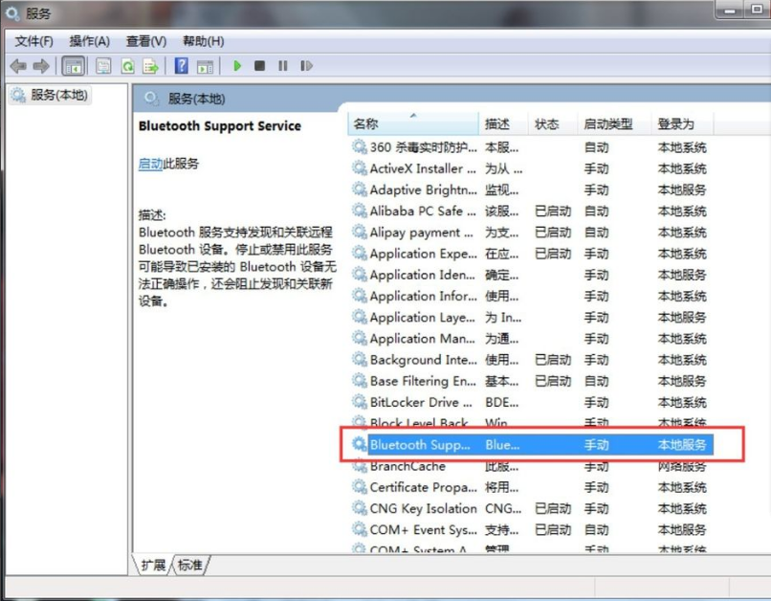771x601 pixels.
Task: Refresh the services list
Action: (127, 65)
